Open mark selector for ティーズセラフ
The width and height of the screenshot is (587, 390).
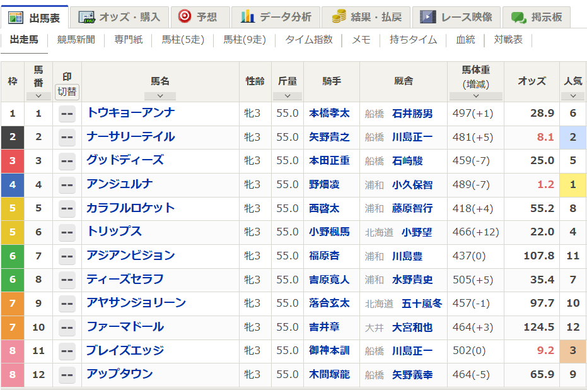tap(67, 280)
